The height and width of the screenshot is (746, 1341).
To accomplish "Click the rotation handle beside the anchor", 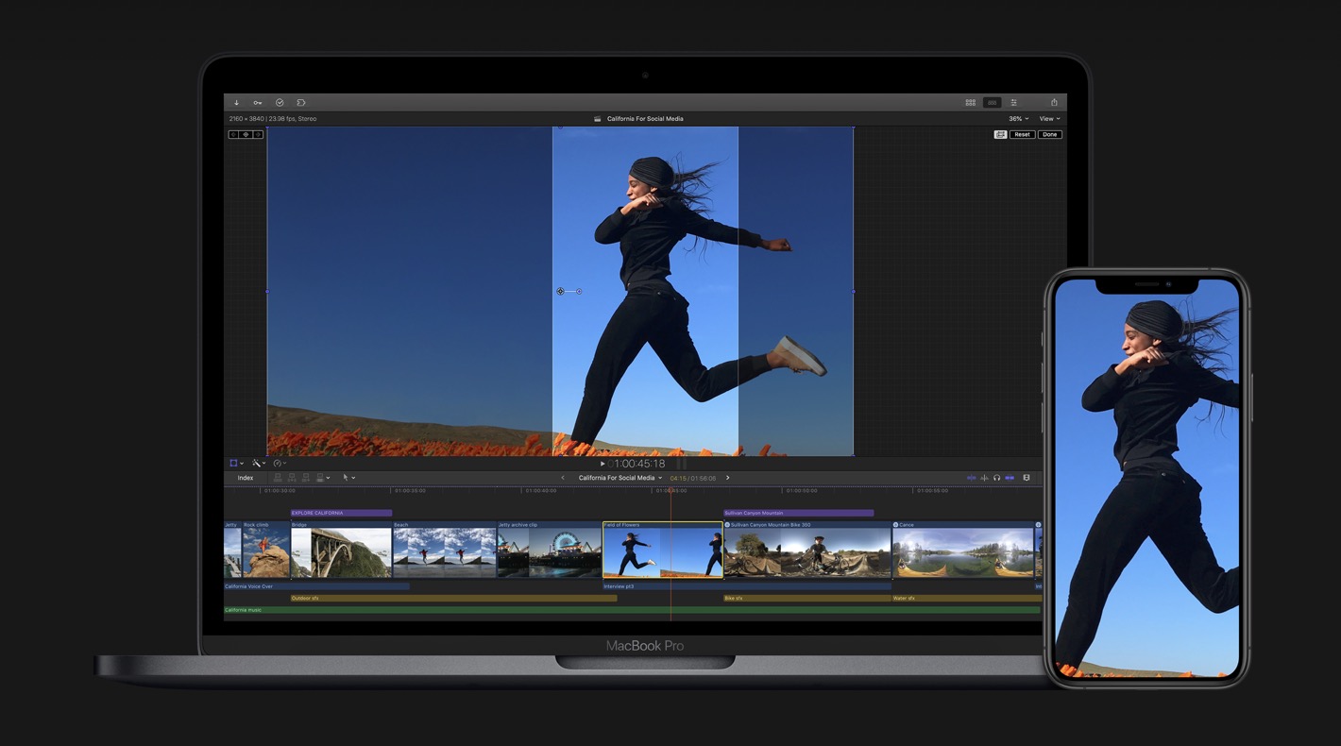I will tap(579, 291).
